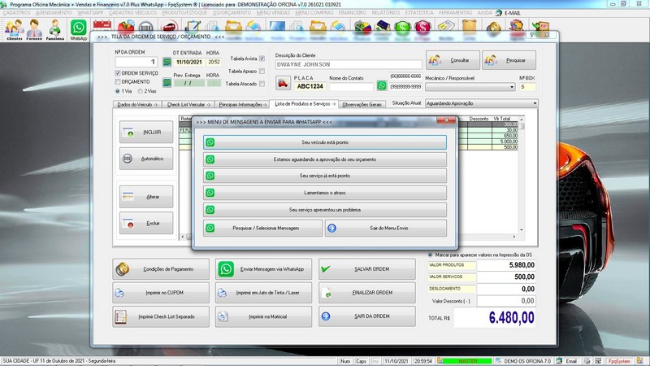
Task: Switch to the Check List Veicular tab
Action: (188, 105)
